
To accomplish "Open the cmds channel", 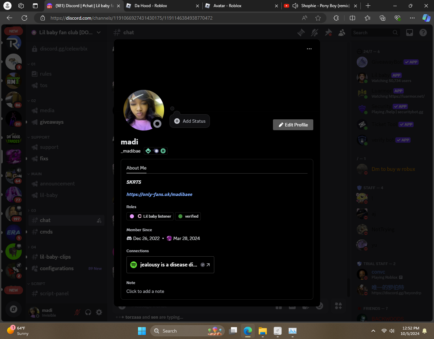I will pos(66,232).
